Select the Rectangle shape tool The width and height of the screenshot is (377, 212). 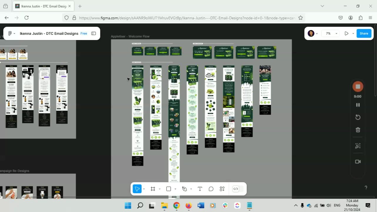coord(169,189)
